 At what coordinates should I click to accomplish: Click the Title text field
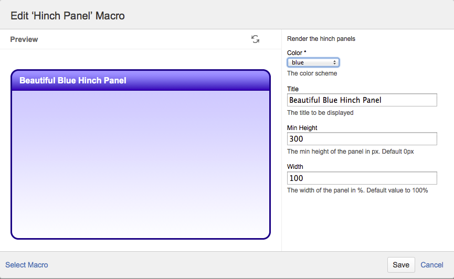(362, 100)
